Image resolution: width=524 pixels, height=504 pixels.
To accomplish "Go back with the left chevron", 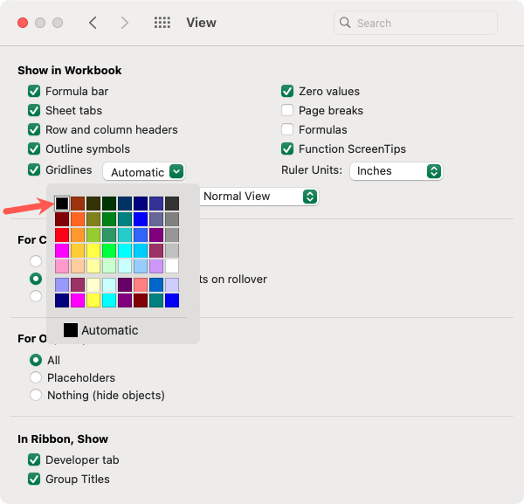I will 93,23.
